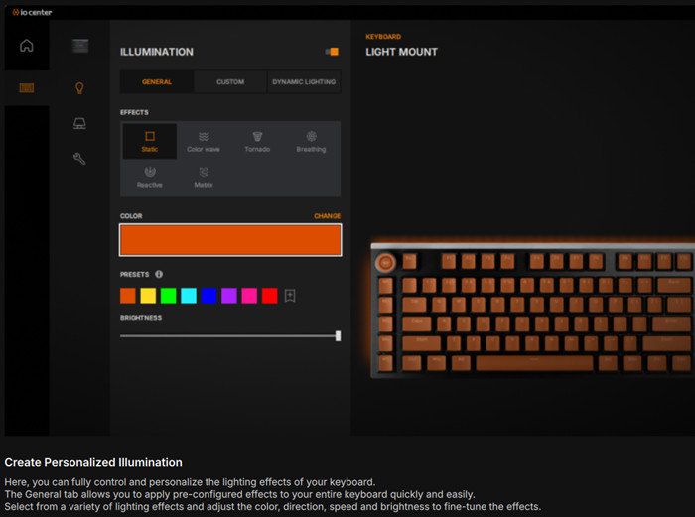This screenshot has width=695, height=517.
Task: Choose the Matrix effect
Action: click(204, 177)
